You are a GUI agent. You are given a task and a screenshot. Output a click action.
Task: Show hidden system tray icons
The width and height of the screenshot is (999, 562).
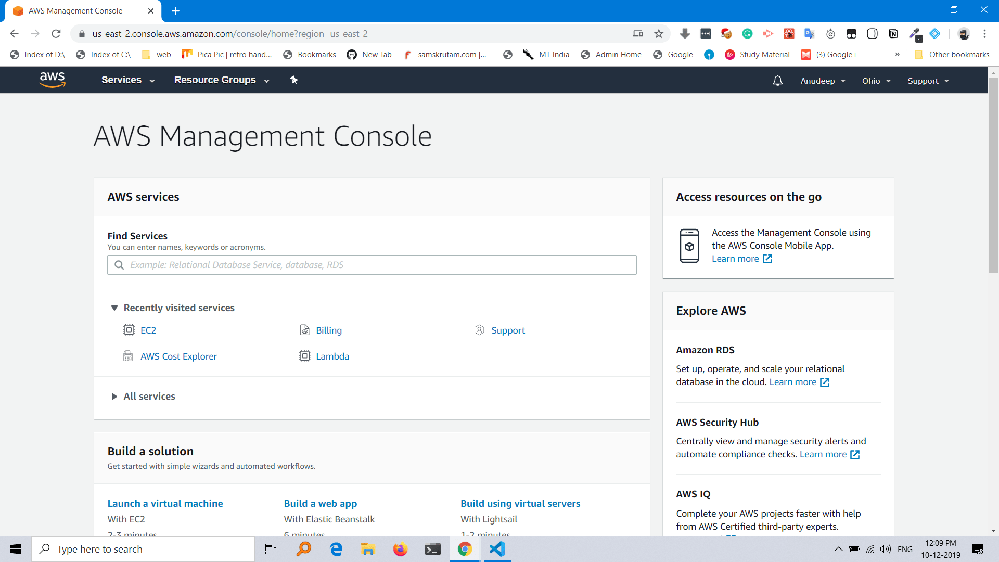pyautogui.click(x=838, y=549)
